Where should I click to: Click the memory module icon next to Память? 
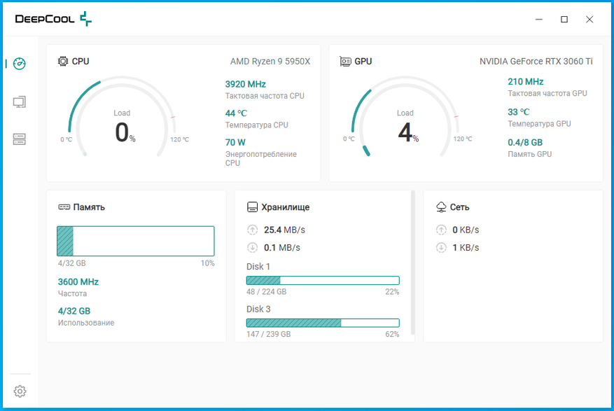pyautogui.click(x=64, y=207)
